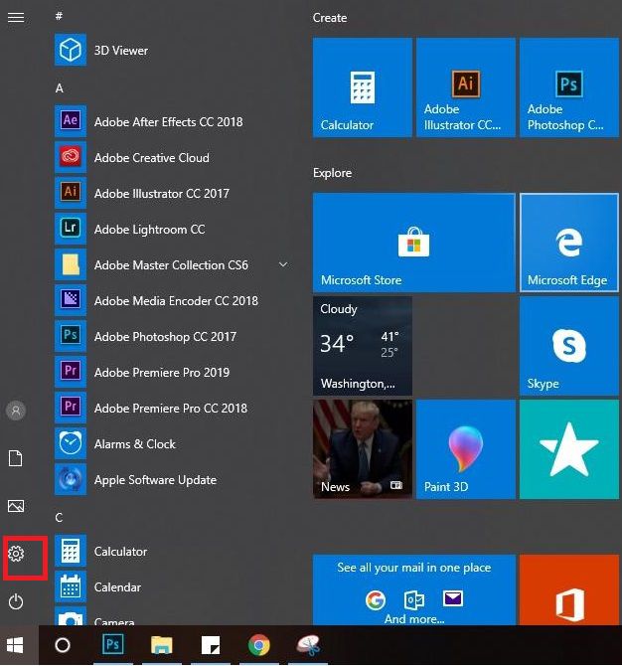Viewport: 622px width, 666px height.
Task: Click the '#' letter group header
Action: click(59, 16)
